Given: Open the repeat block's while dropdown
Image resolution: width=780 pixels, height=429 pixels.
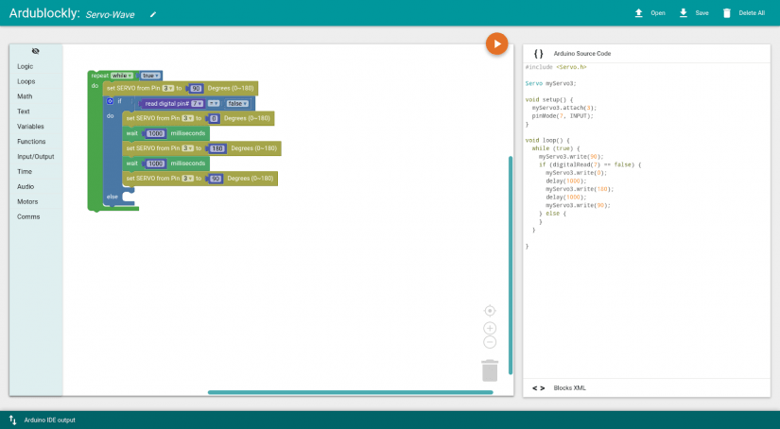Looking at the screenshot, I should 121,76.
